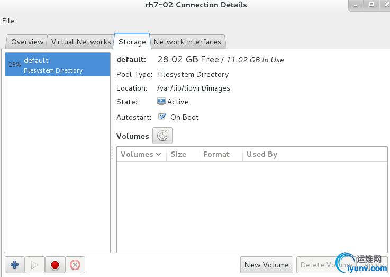Switch to the Network Interfaces tab
This screenshot has height=277, width=390.
tap(187, 42)
